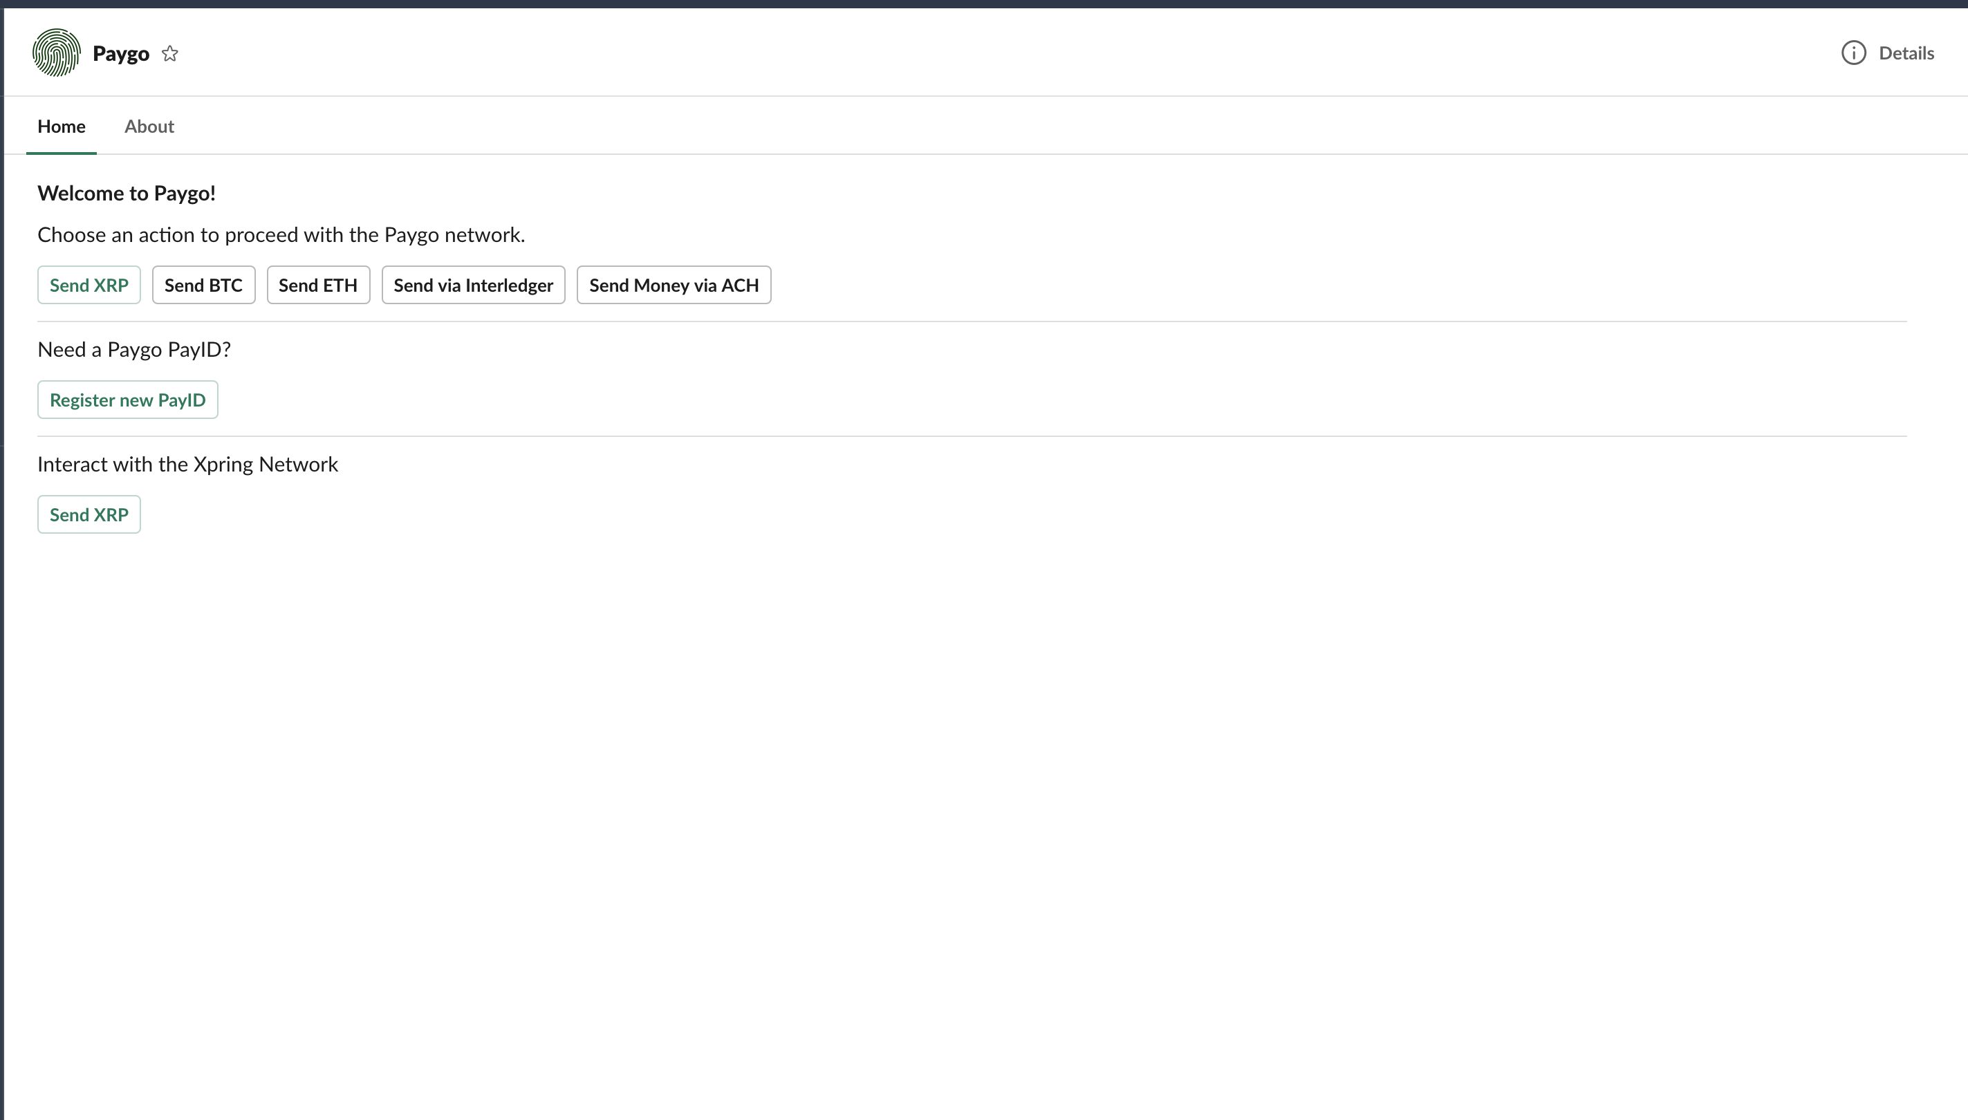Open the Details panel text label
Image resolution: width=1968 pixels, height=1120 pixels.
pyautogui.click(x=1906, y=53)
